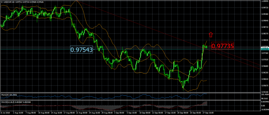Select the red 0.97735 price label

tap(222, 46)
